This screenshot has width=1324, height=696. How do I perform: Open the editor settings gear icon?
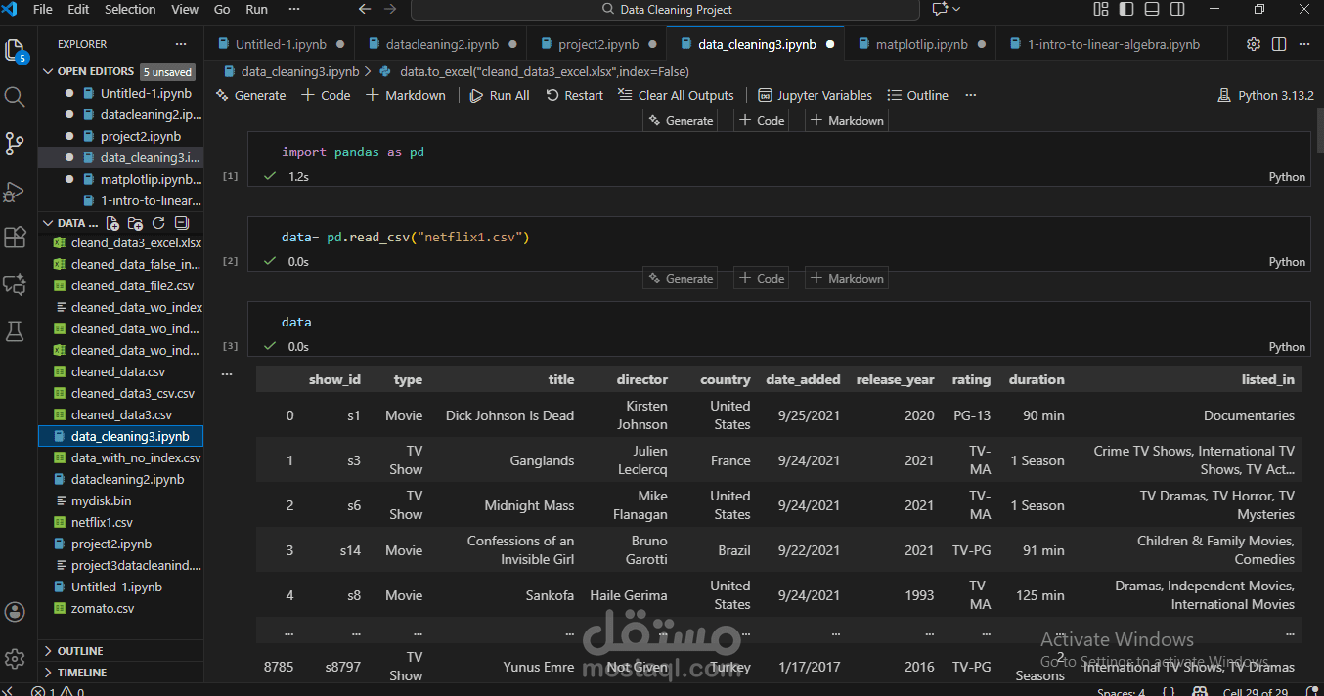pyautogui.click(x=1254, y=44)
